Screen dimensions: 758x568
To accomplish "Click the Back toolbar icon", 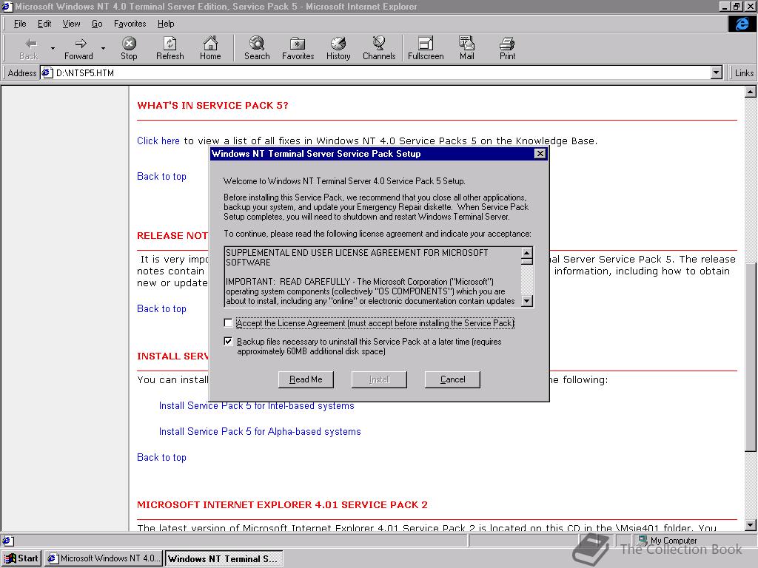I will tap(30, 44).
